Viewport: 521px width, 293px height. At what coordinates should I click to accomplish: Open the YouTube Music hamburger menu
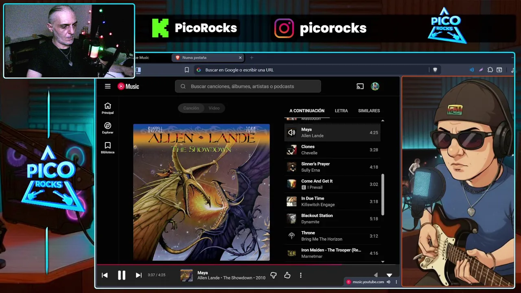point(107,86)
